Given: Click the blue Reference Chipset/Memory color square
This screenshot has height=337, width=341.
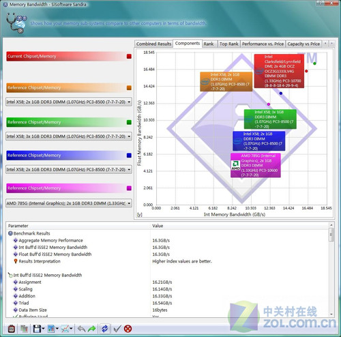Looking at the screenshot, I should pos(129,156).
